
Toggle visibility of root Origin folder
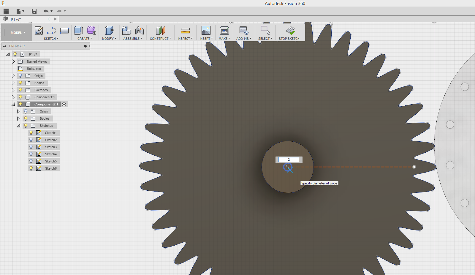pyautogui.click(x=20, y=76)
